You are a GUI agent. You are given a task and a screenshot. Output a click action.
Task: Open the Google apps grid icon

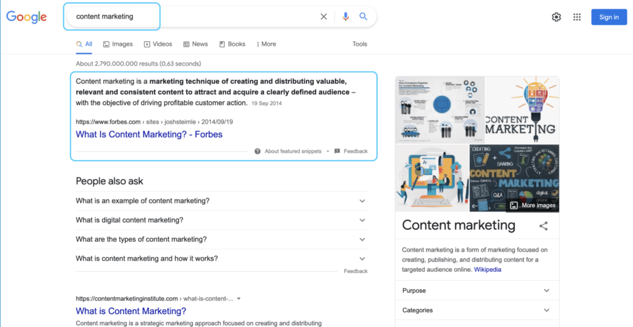[577, 17]
